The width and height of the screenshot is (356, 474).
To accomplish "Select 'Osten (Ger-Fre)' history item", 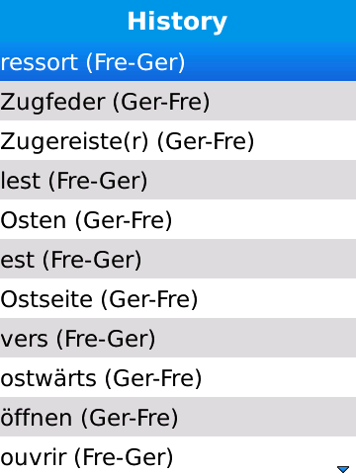I will click(x=178, y=219).
